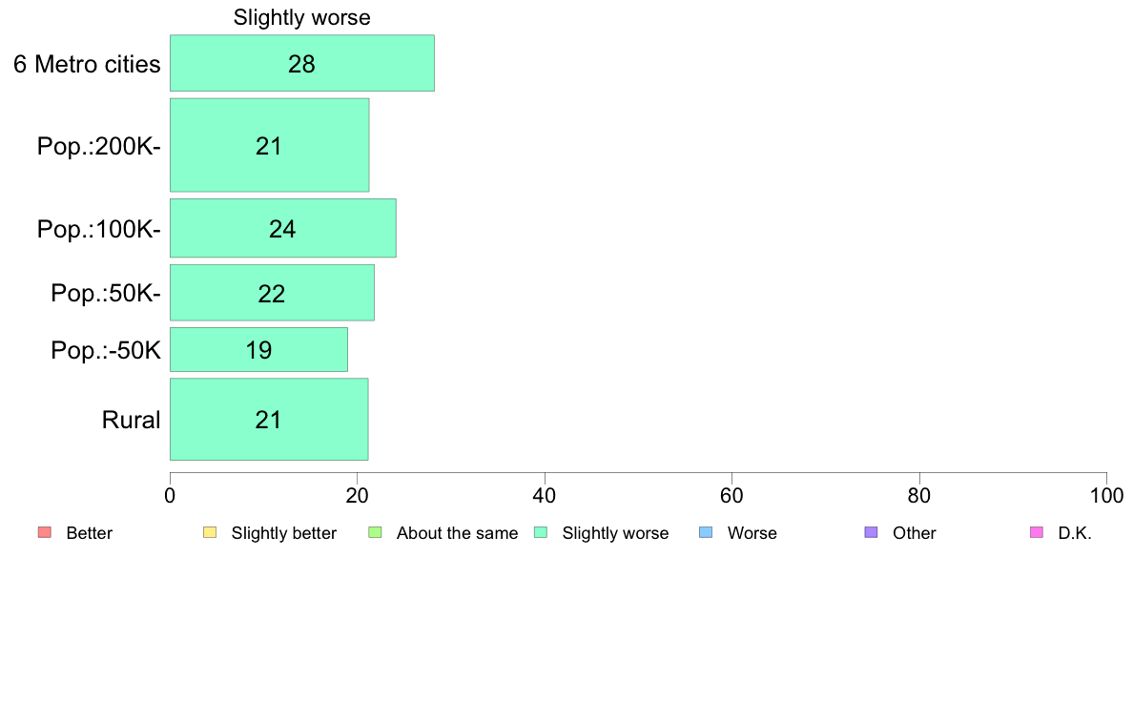Click the 40 tick on x-axis
The image size is (1133, 702).
545,495
